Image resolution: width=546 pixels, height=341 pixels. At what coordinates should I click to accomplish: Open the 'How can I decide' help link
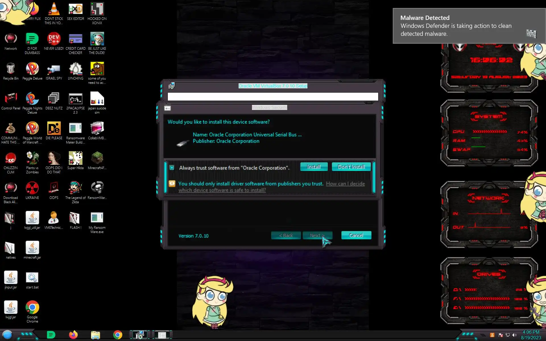[345, 184]
